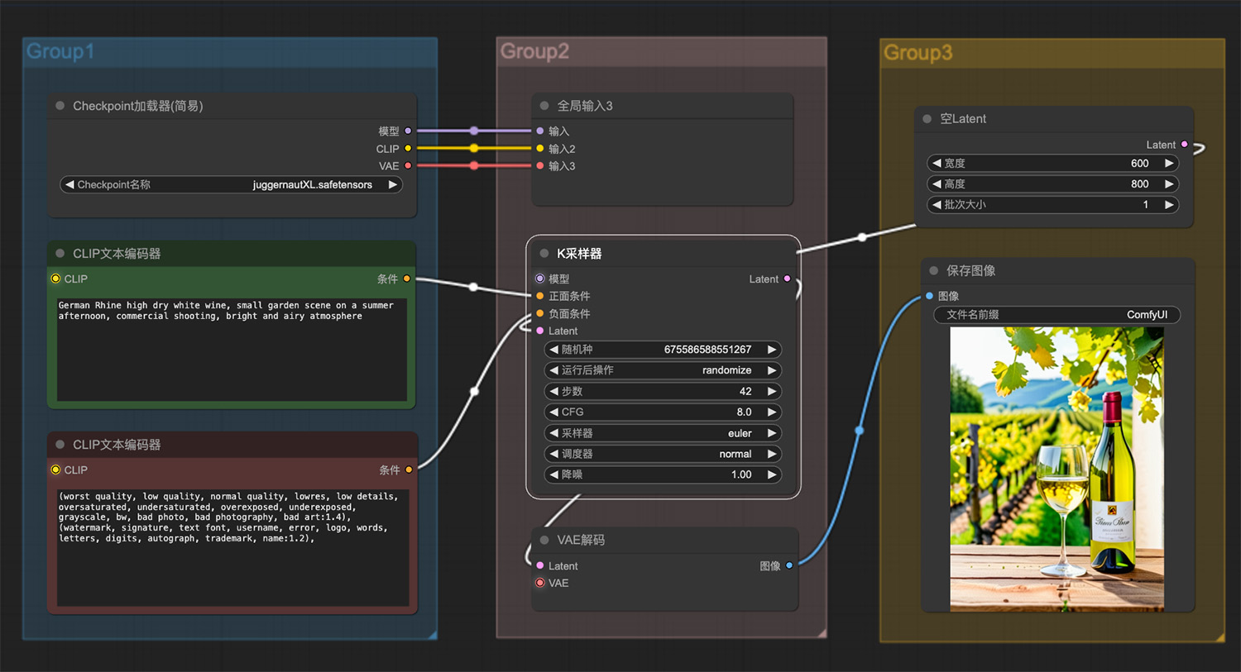Click the 输入3 input port on 全局输入3

540,166
